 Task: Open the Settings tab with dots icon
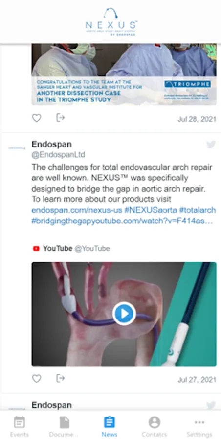[199, 427]
